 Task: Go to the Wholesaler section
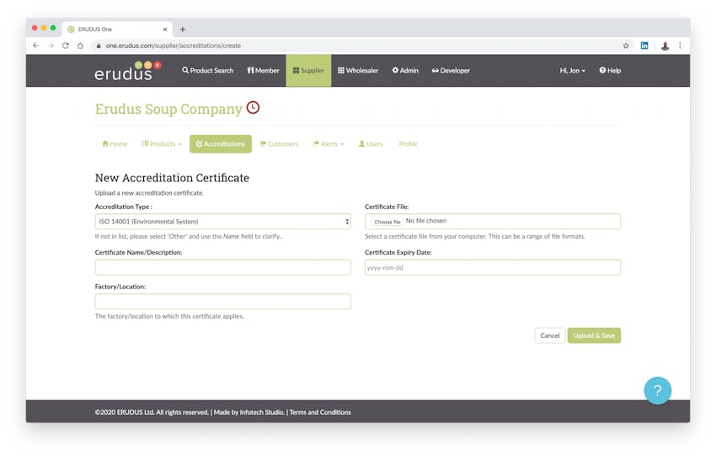[358, 70]
